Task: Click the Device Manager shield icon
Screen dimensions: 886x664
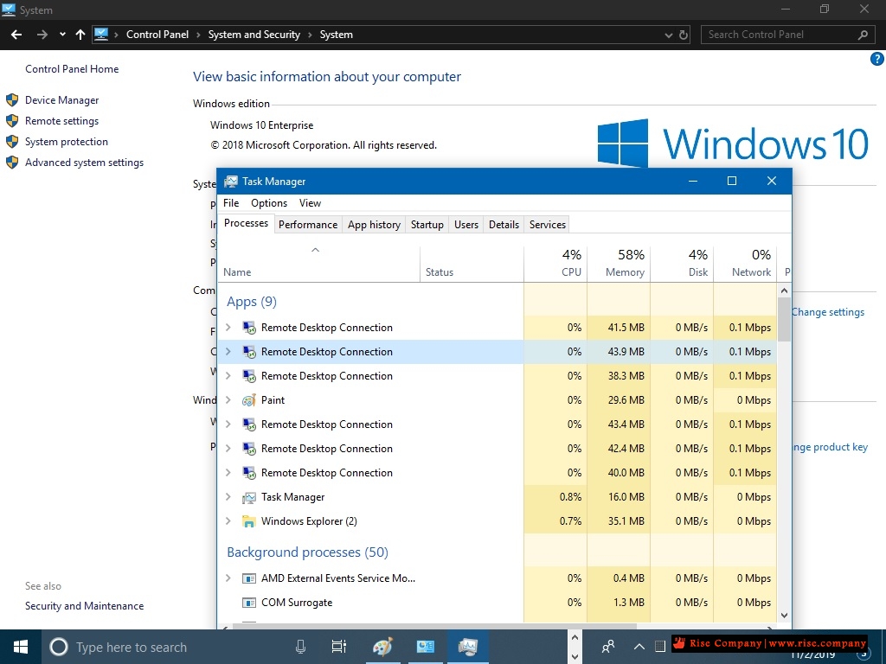Action: [x=12, y=100]
